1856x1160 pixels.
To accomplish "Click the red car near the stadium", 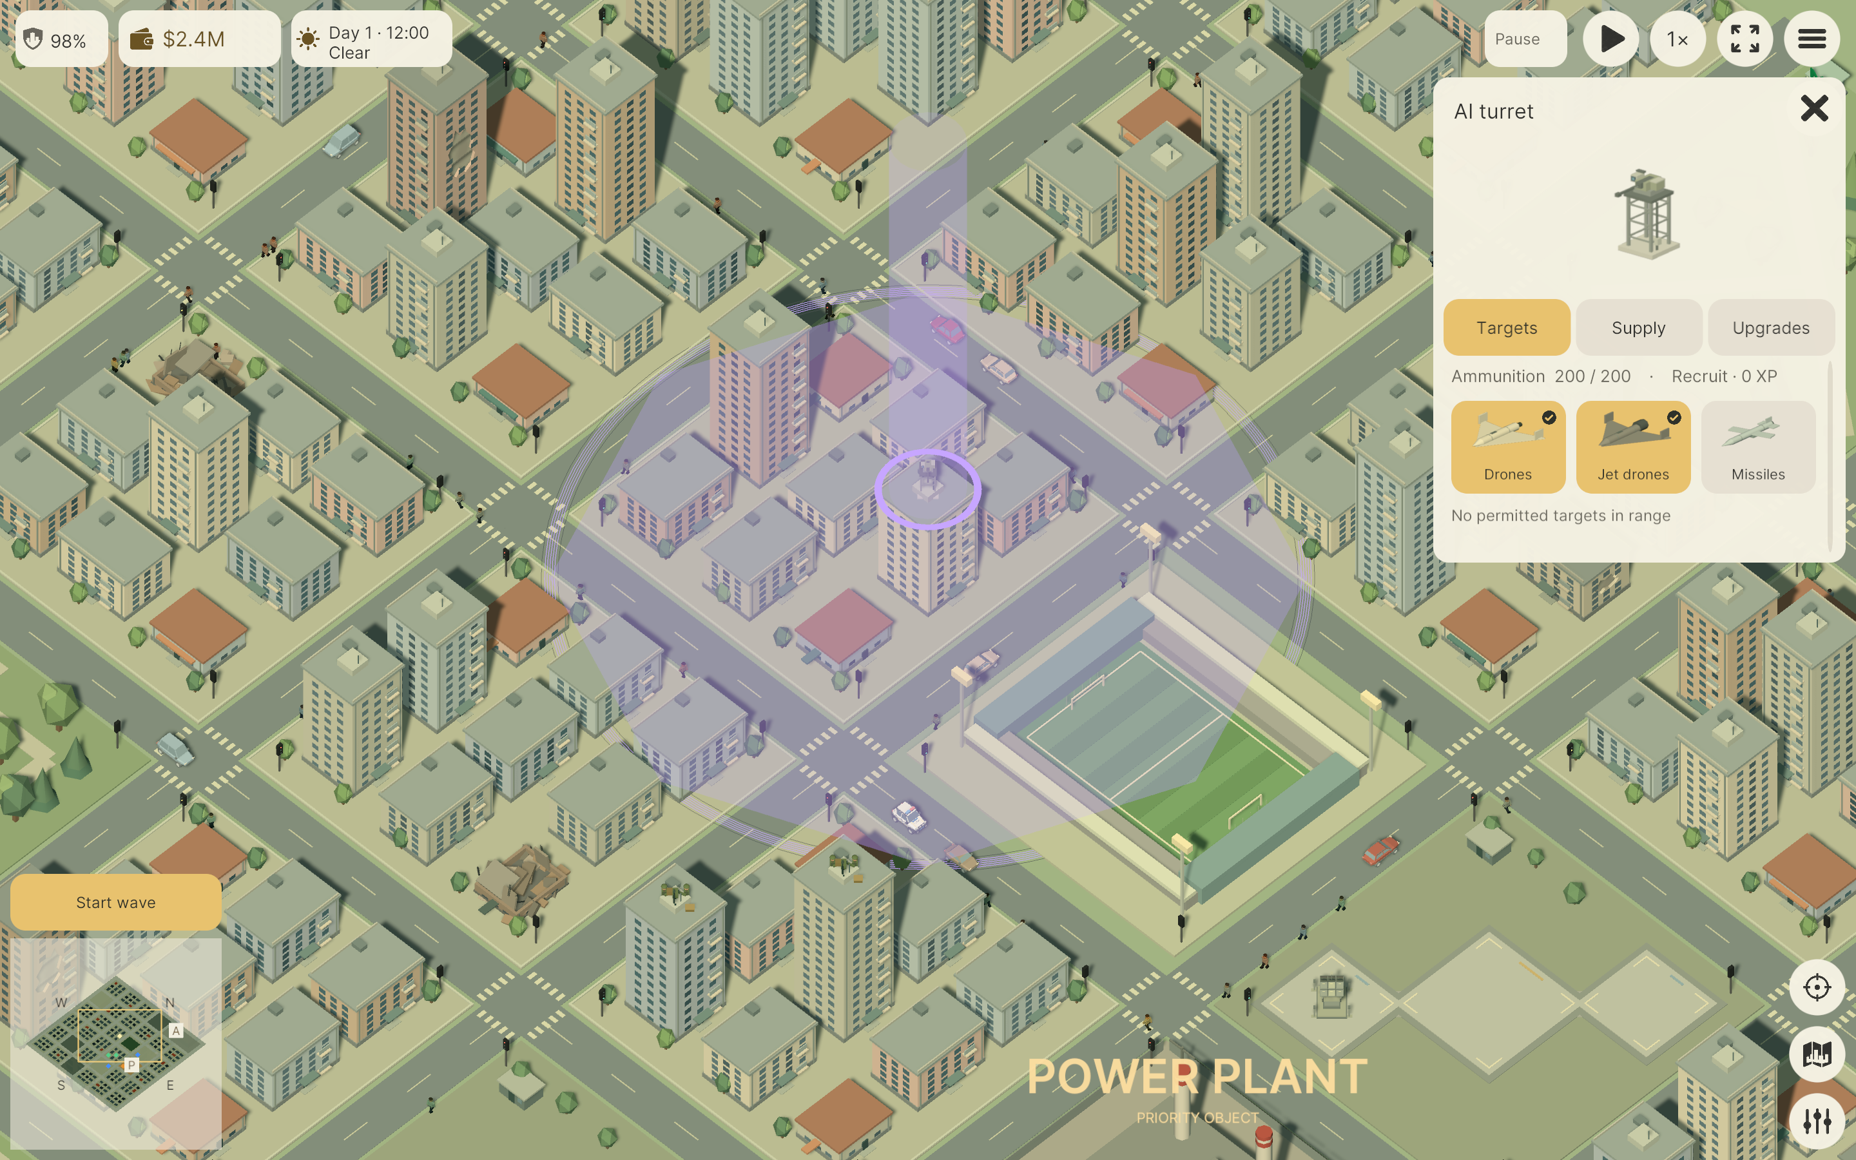I will (1380, 850).
